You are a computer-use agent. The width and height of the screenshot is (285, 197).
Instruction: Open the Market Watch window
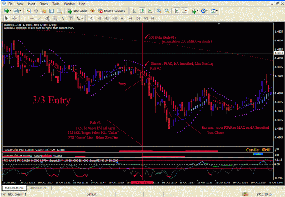[x=28, y=11]
